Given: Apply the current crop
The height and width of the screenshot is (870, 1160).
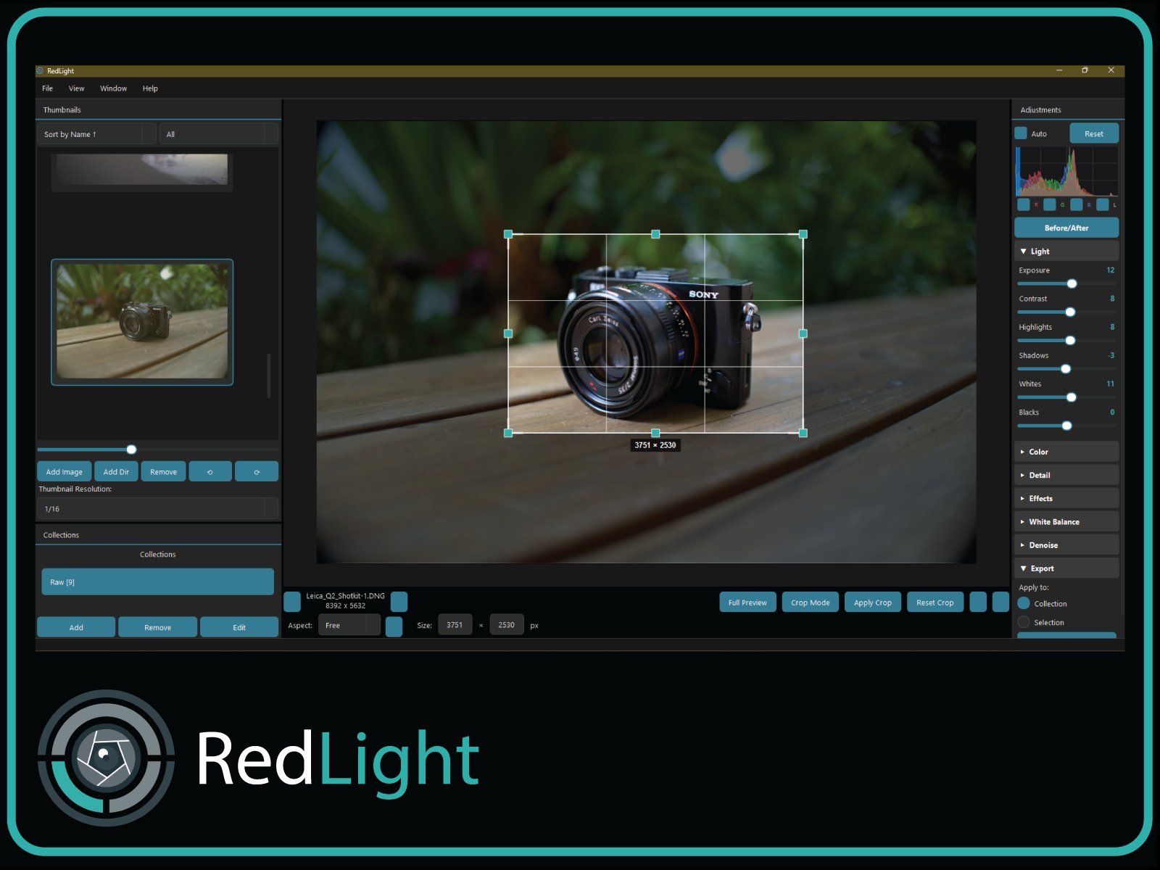Looking at the screenshot, I should [872, 602].
